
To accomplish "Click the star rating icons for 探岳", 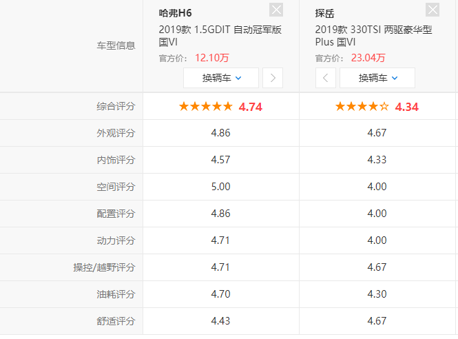I will (x=362, y=107).
